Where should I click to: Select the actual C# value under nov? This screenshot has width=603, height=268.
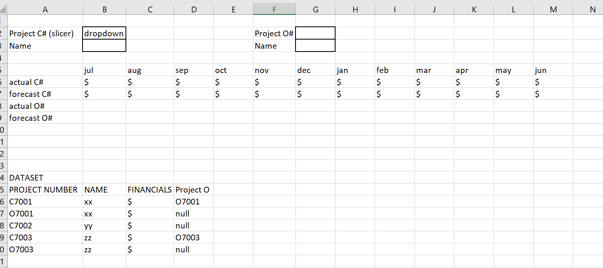[274, 82]
